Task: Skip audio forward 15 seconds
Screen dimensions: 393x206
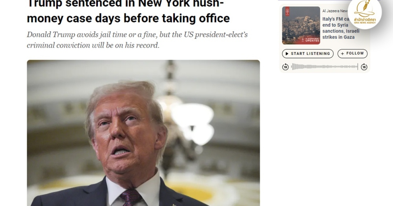Action: [x=364, y=67]
